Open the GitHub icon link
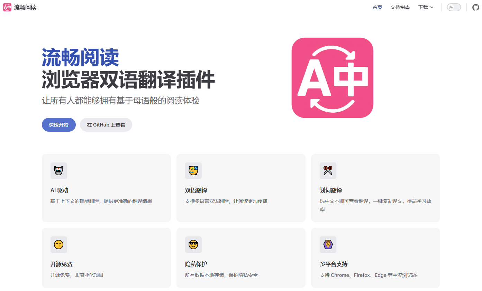This screenshot has width=482, height=291. 475,7
